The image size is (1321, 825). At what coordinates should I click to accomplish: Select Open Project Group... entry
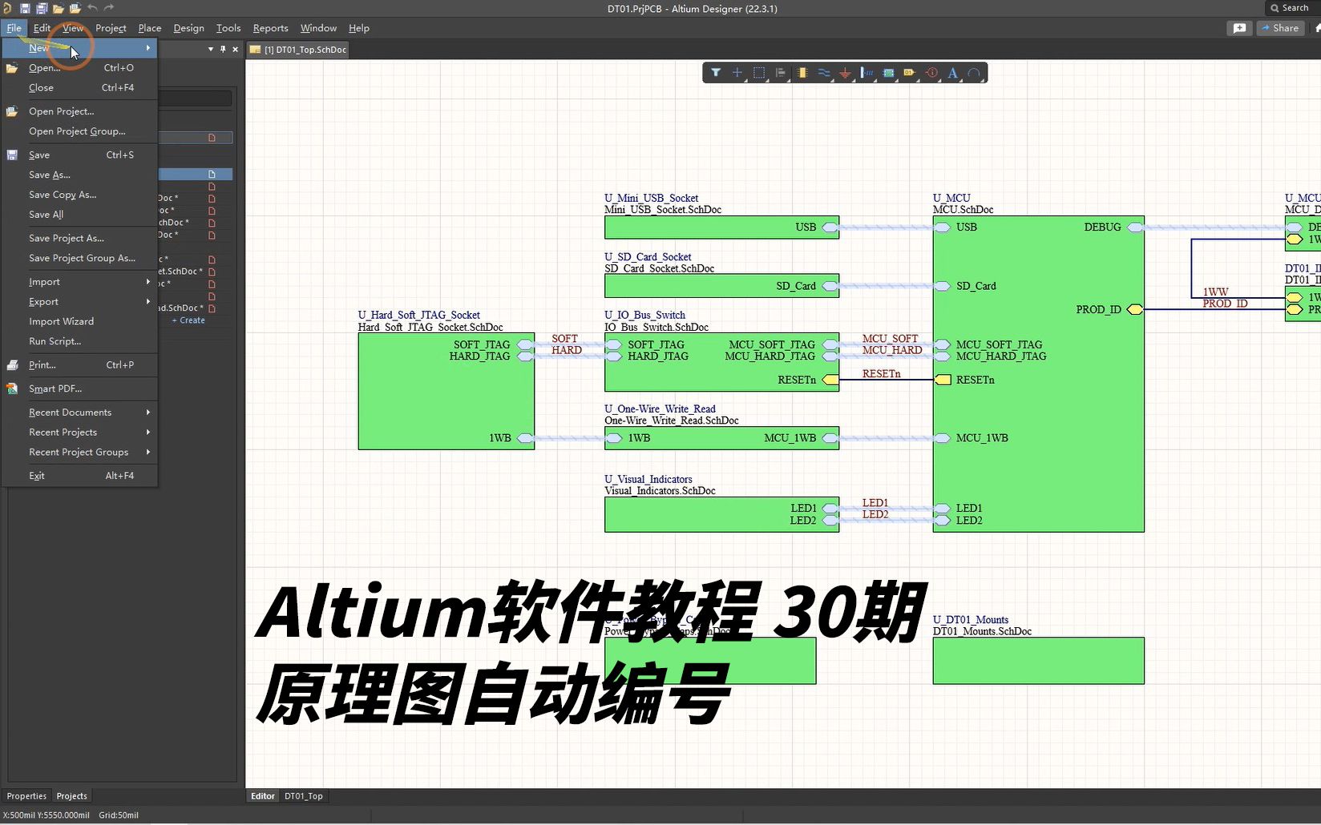(x=79, y=131)
